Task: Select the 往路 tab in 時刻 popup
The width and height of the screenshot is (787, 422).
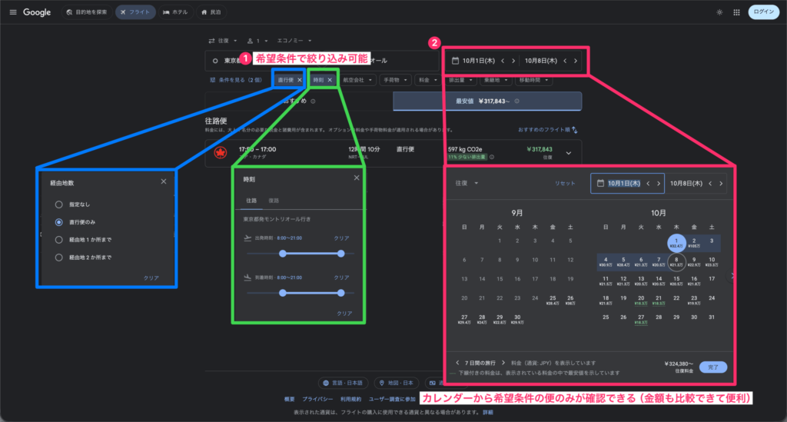Action: click(251, 201)
